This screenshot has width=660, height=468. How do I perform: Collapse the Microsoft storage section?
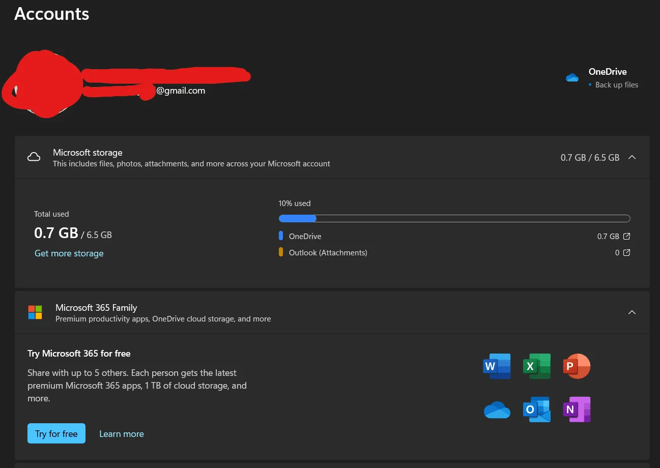(x=632, y=157)
